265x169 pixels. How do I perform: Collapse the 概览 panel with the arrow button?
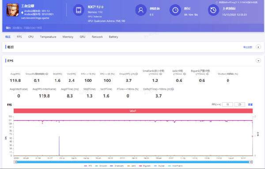pyautogui.click(x=258, y=47)
